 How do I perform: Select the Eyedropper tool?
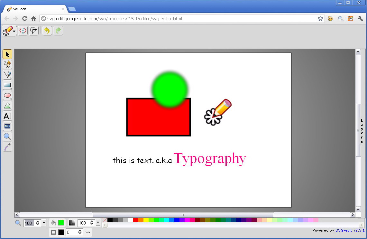pos(7,147)
